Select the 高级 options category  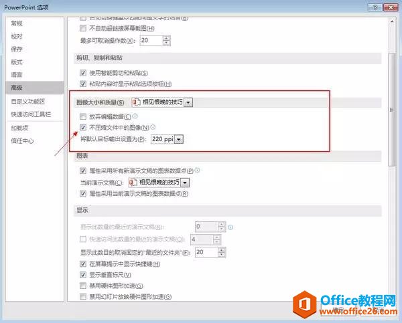[x=35, y=88]
